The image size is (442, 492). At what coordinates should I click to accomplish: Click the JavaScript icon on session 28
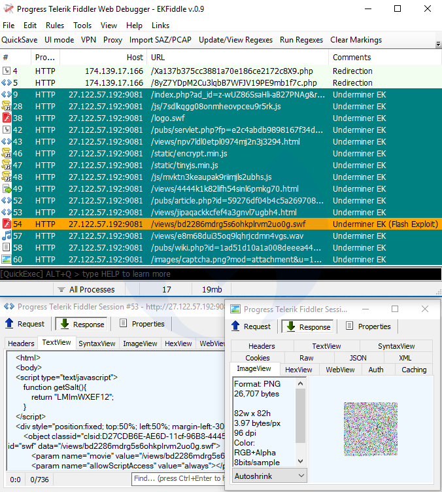7,107
